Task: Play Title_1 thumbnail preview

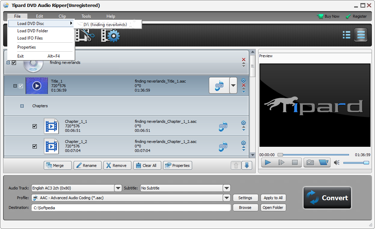Action: coord(36,86)
